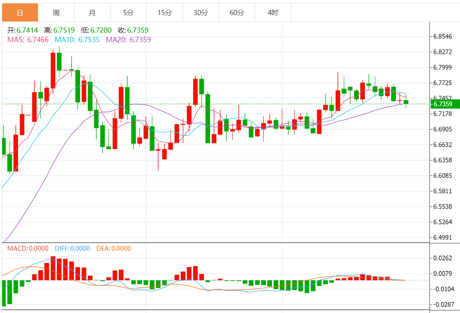Click the 6.7725 price axis label

click(x=442, y=83)
